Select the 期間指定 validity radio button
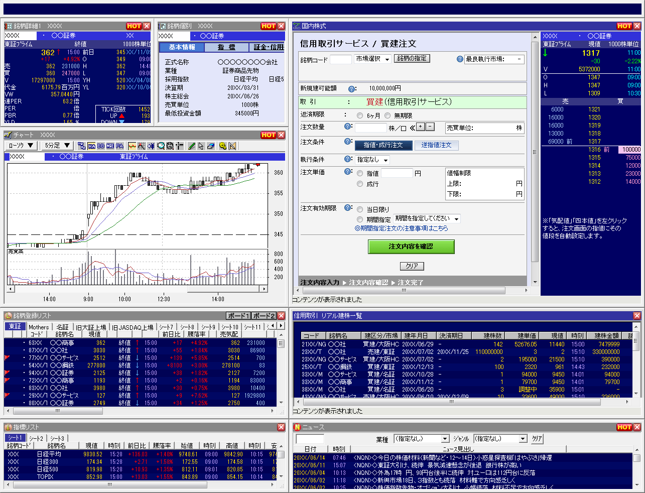 pos(360,219)
